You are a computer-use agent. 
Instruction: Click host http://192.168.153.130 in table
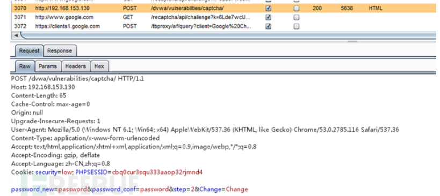point(62,9)
